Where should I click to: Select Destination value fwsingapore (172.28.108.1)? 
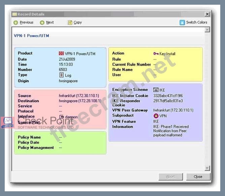point(80,101)
